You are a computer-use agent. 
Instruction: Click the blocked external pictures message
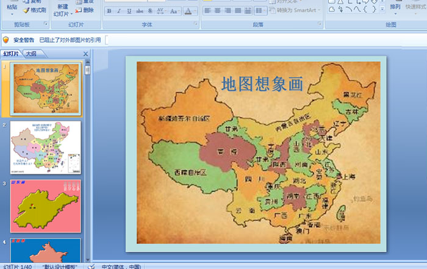pyautogui.click(x=70, y=40)
